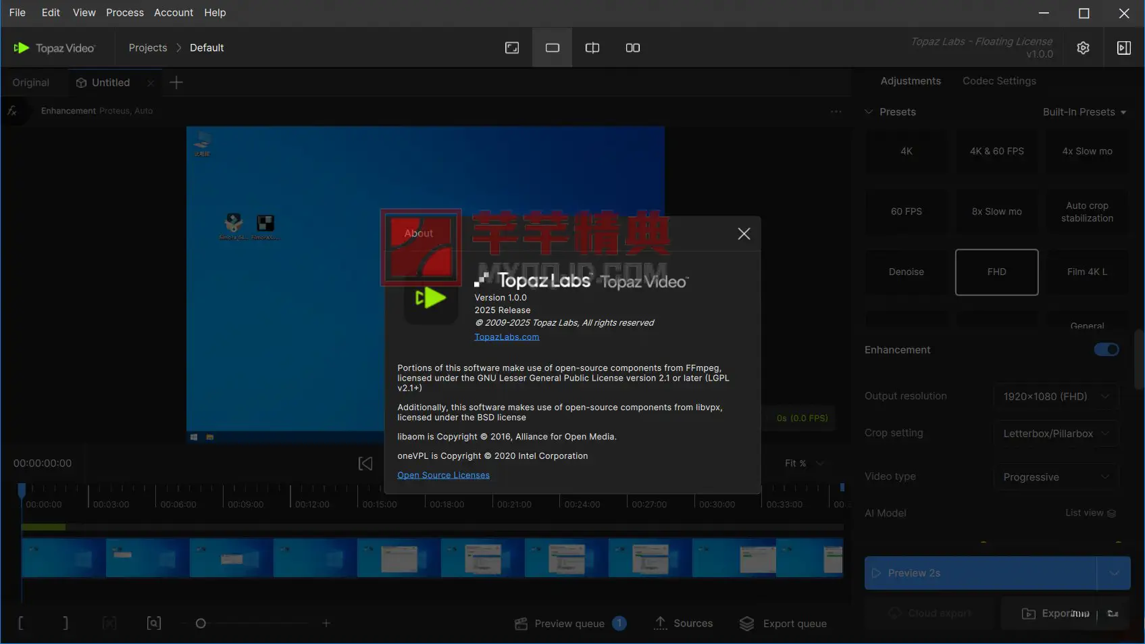Screen dimensions: 1145x644
Task: Adjust the timeline zoom slider handle
Action: pos(201,624)
